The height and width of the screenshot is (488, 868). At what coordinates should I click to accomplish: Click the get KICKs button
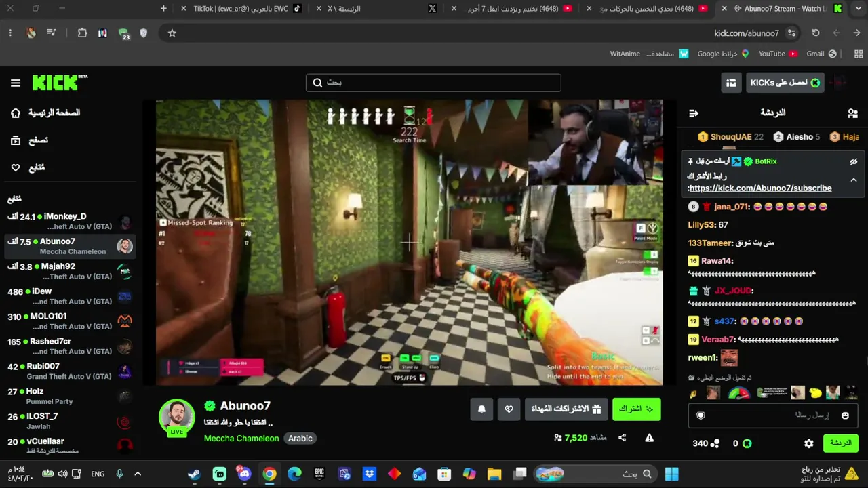pos(785,83)
